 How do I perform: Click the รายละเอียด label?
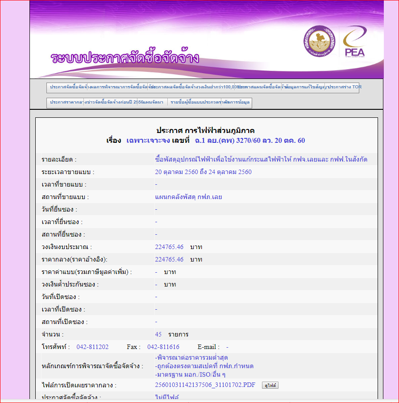pyautogui.click(x=59, y=160)
